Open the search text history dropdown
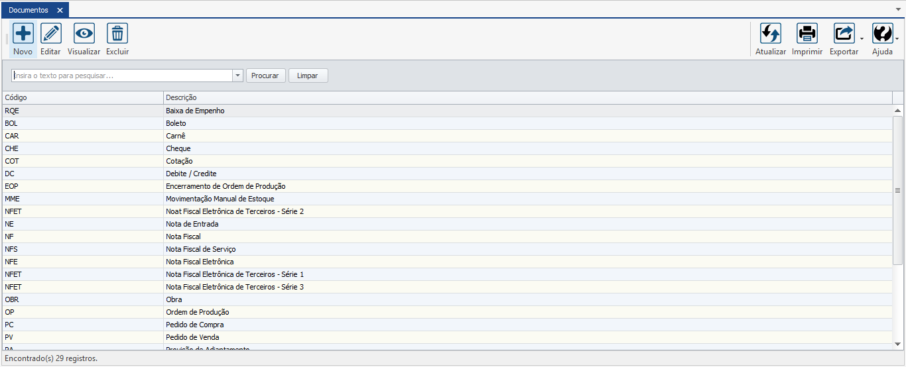Viewport: 906px width, 367px height. [238, 76]
